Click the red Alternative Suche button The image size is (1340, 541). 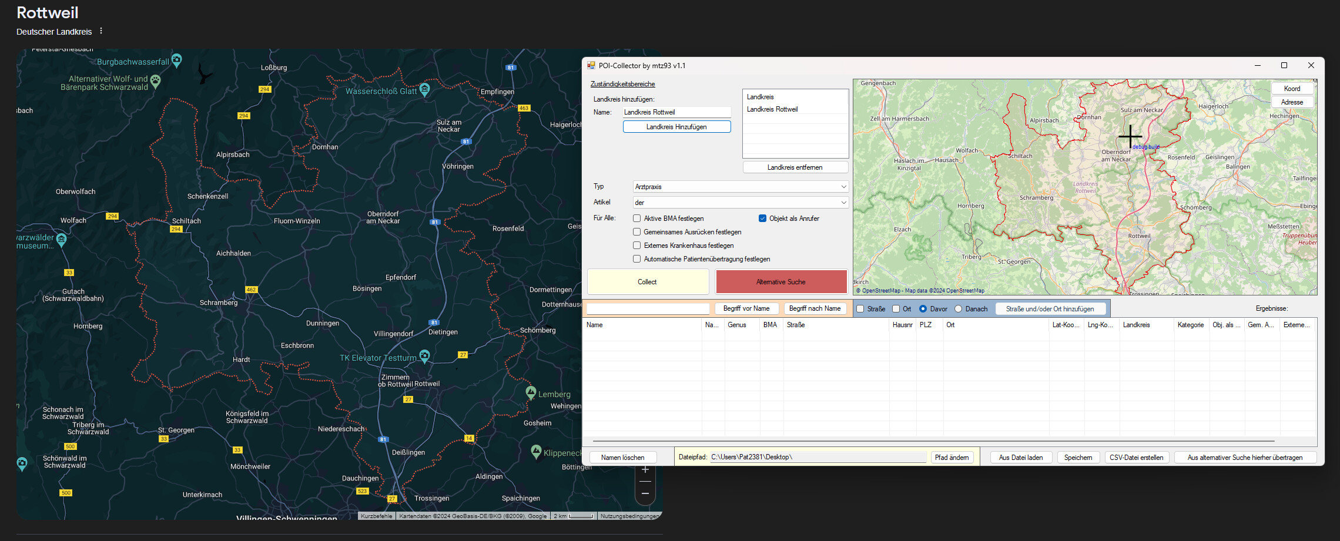tap(781, 282)
